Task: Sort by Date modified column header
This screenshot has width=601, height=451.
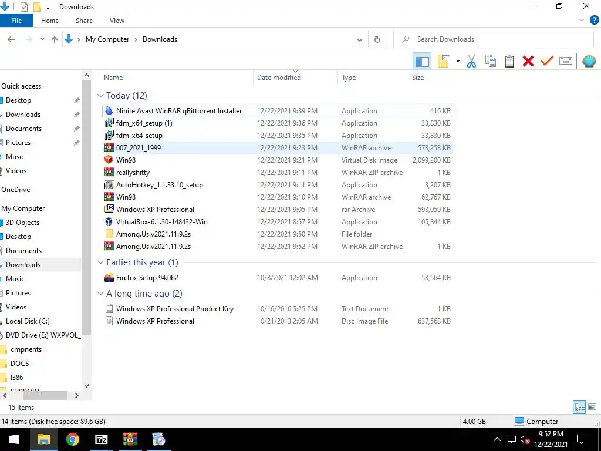Action: point(279,78)
